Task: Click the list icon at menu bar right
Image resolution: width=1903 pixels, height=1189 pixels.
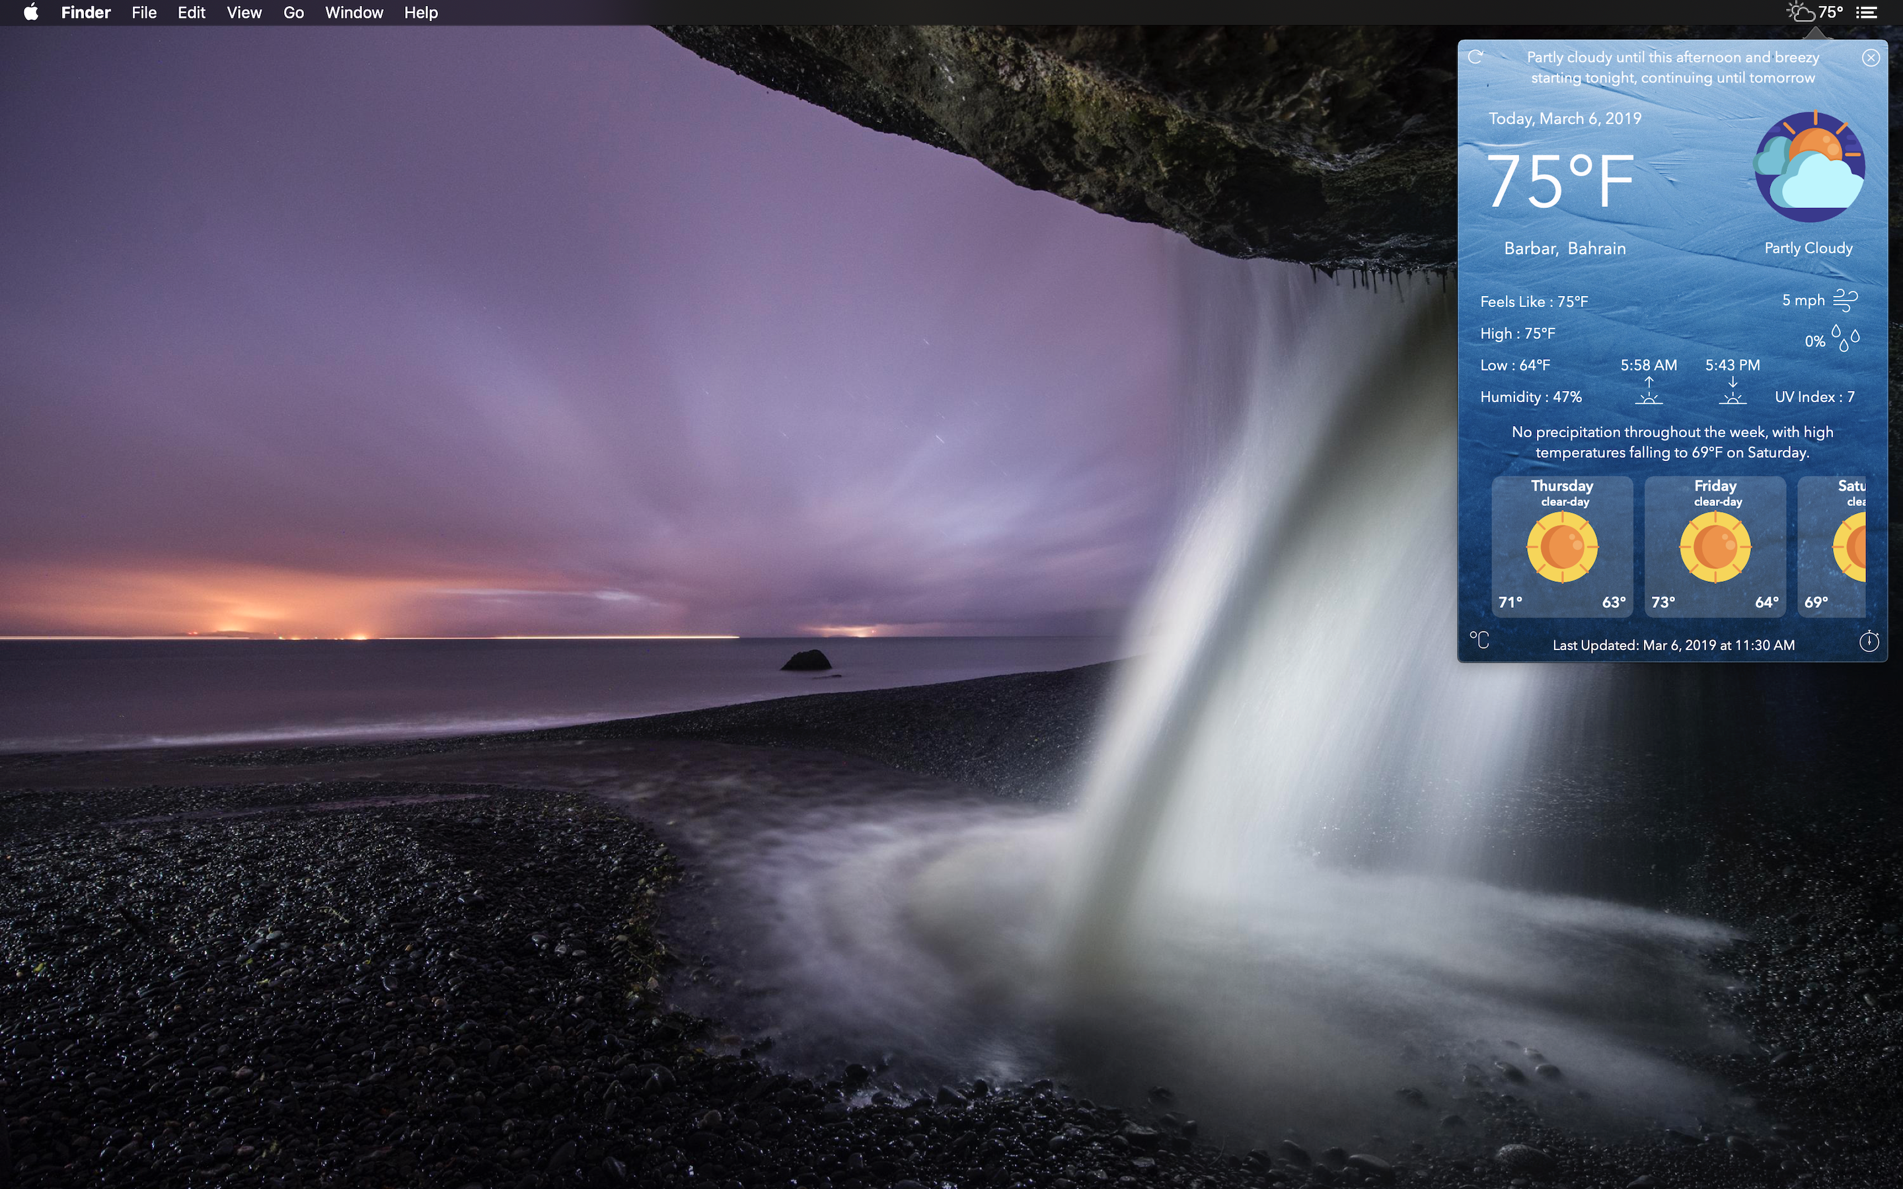Action: tap(1865, 12)
